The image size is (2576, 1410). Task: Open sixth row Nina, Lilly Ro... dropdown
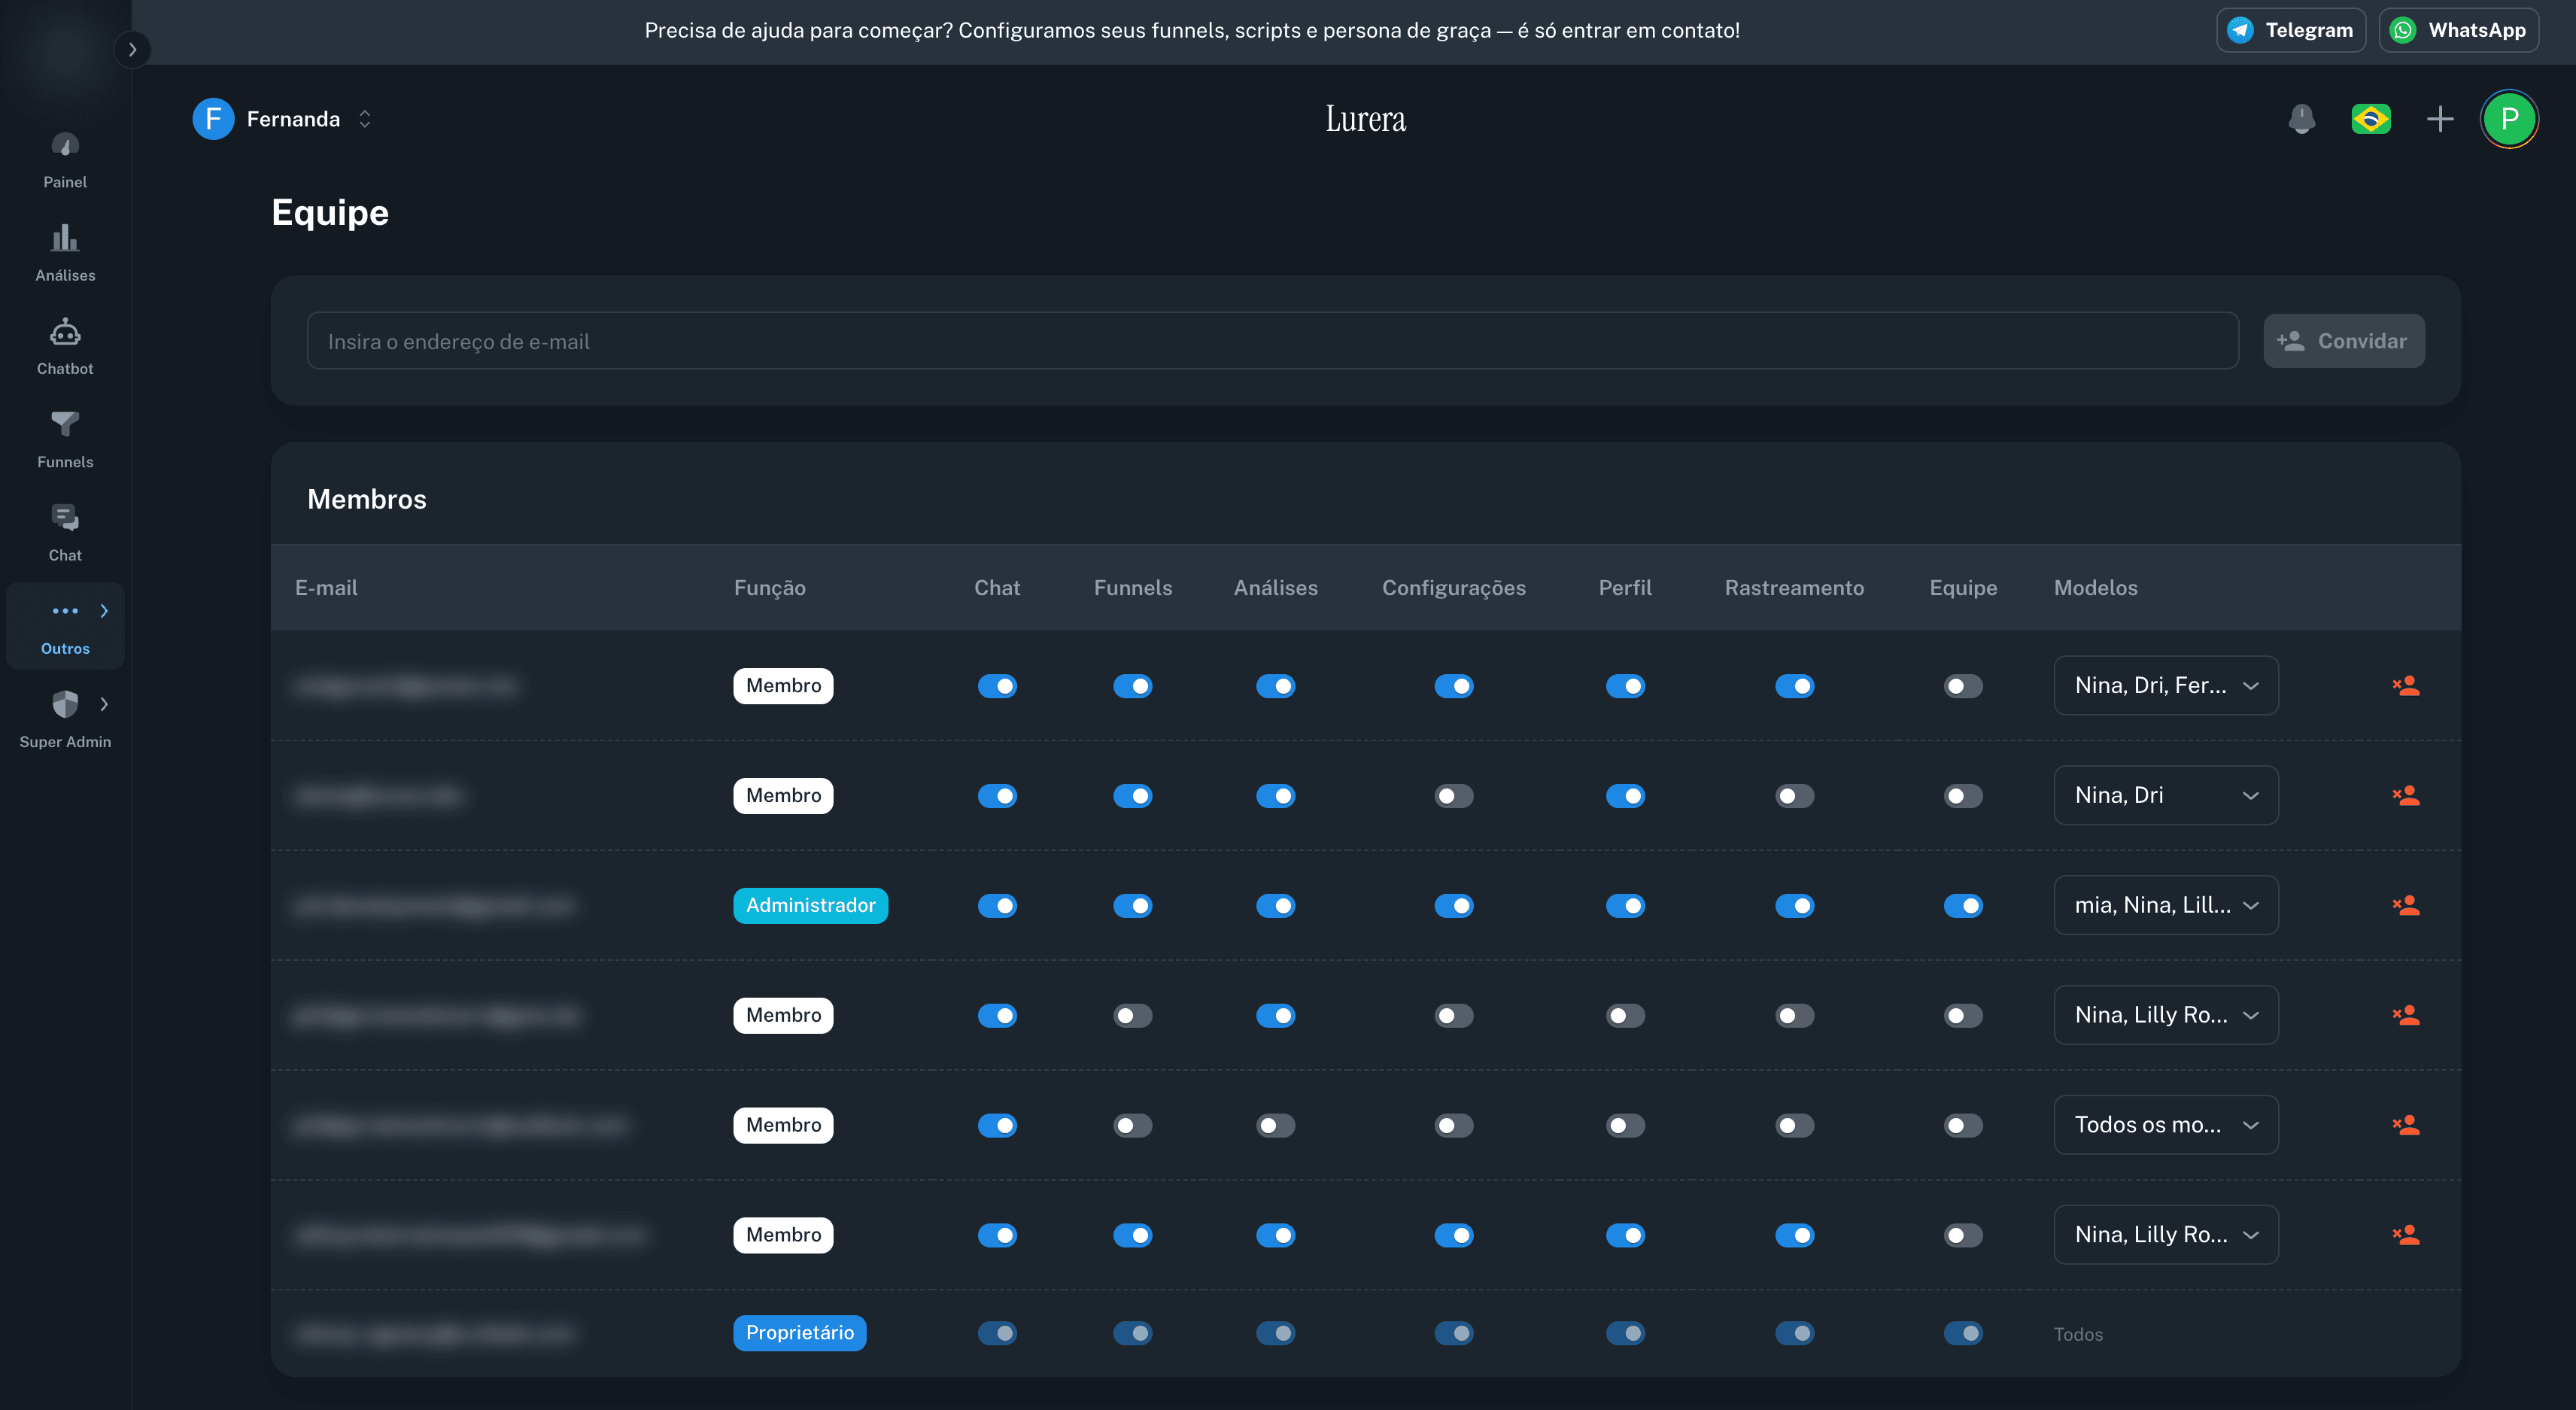[x=2166, y=1235]
